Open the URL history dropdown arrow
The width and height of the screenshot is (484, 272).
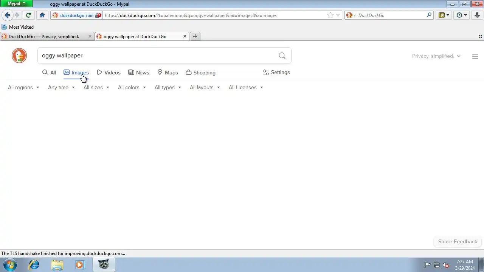(338, 15)
